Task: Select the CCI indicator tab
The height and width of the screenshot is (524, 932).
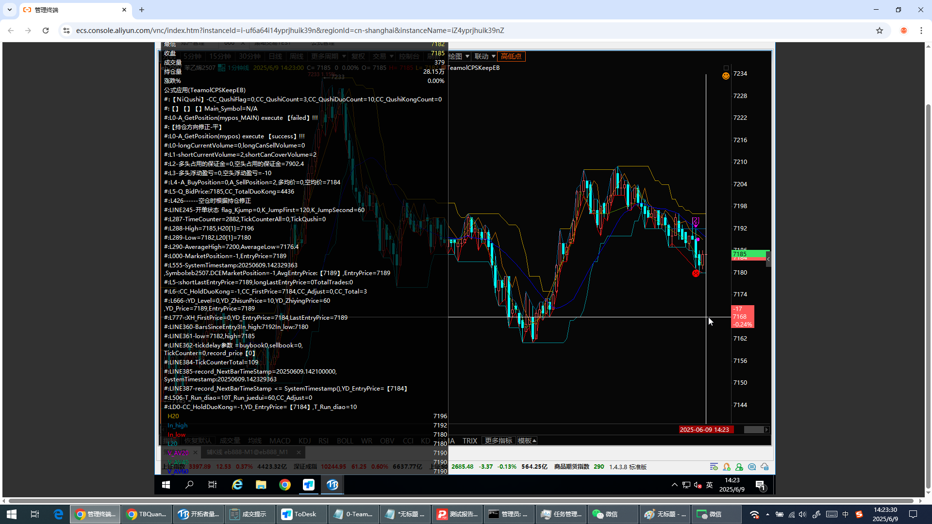Action: coord(408,441)
